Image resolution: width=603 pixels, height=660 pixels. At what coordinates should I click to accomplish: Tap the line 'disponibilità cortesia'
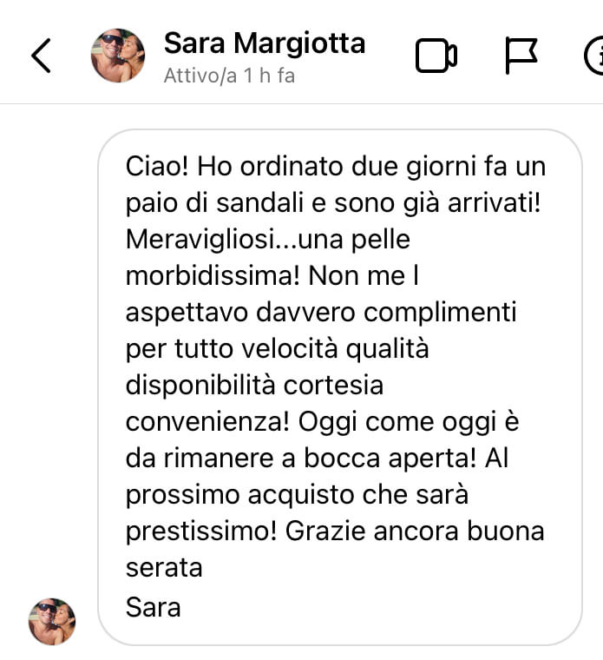coord(254,385)
